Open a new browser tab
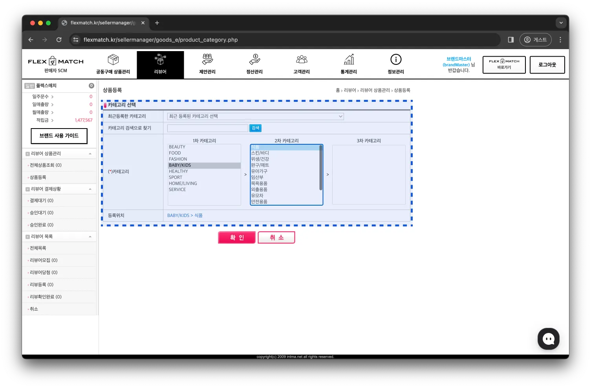 tap(157, 23)
